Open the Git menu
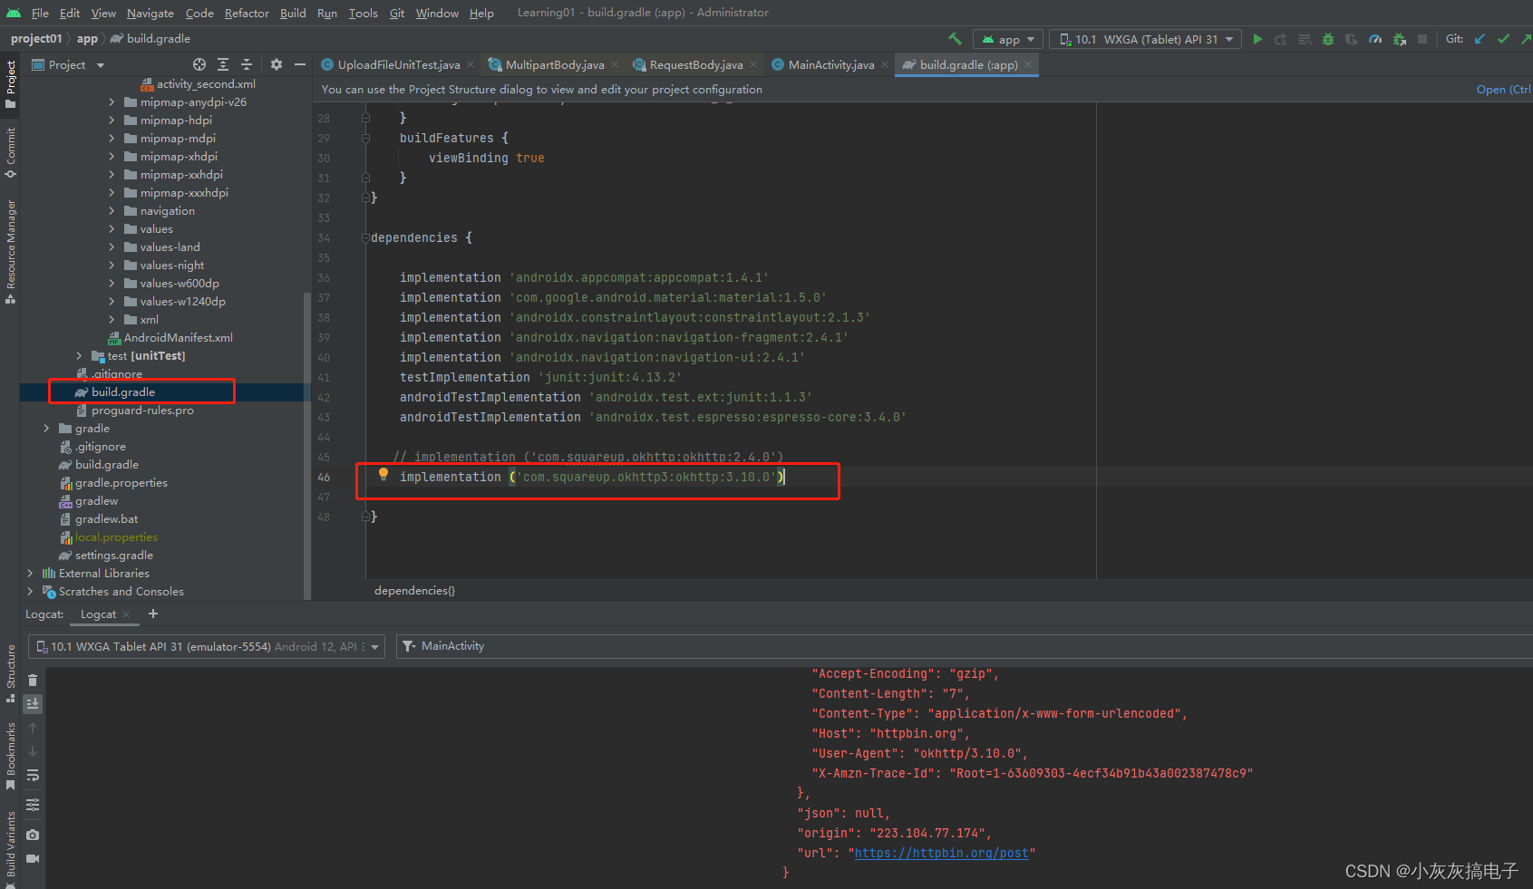Viewport: 1533px width, 889px height. point(397,13)
